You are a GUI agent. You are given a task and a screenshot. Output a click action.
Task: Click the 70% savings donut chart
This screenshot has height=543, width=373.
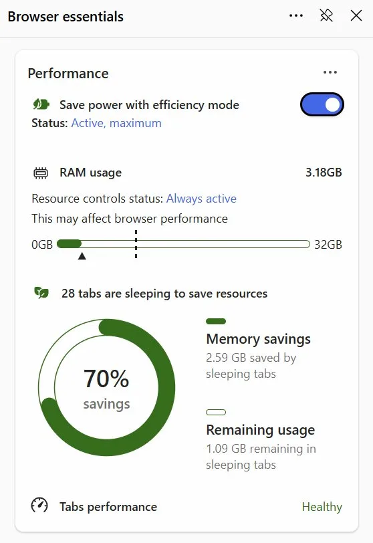[x=106, y=387]
